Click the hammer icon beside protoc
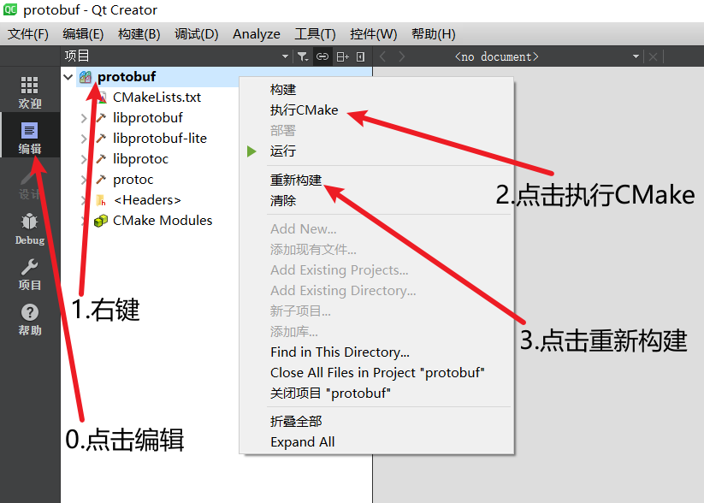 pyautogui.click(x=101, y=180)
